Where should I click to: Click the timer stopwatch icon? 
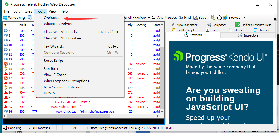point(219,18)
